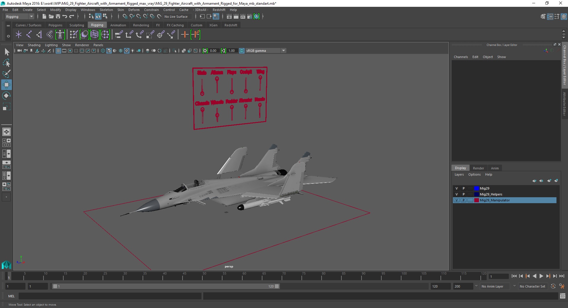This screenshot has width=568, height=308.
Task: Open a scene with folder icon
Action: (51, 17)
